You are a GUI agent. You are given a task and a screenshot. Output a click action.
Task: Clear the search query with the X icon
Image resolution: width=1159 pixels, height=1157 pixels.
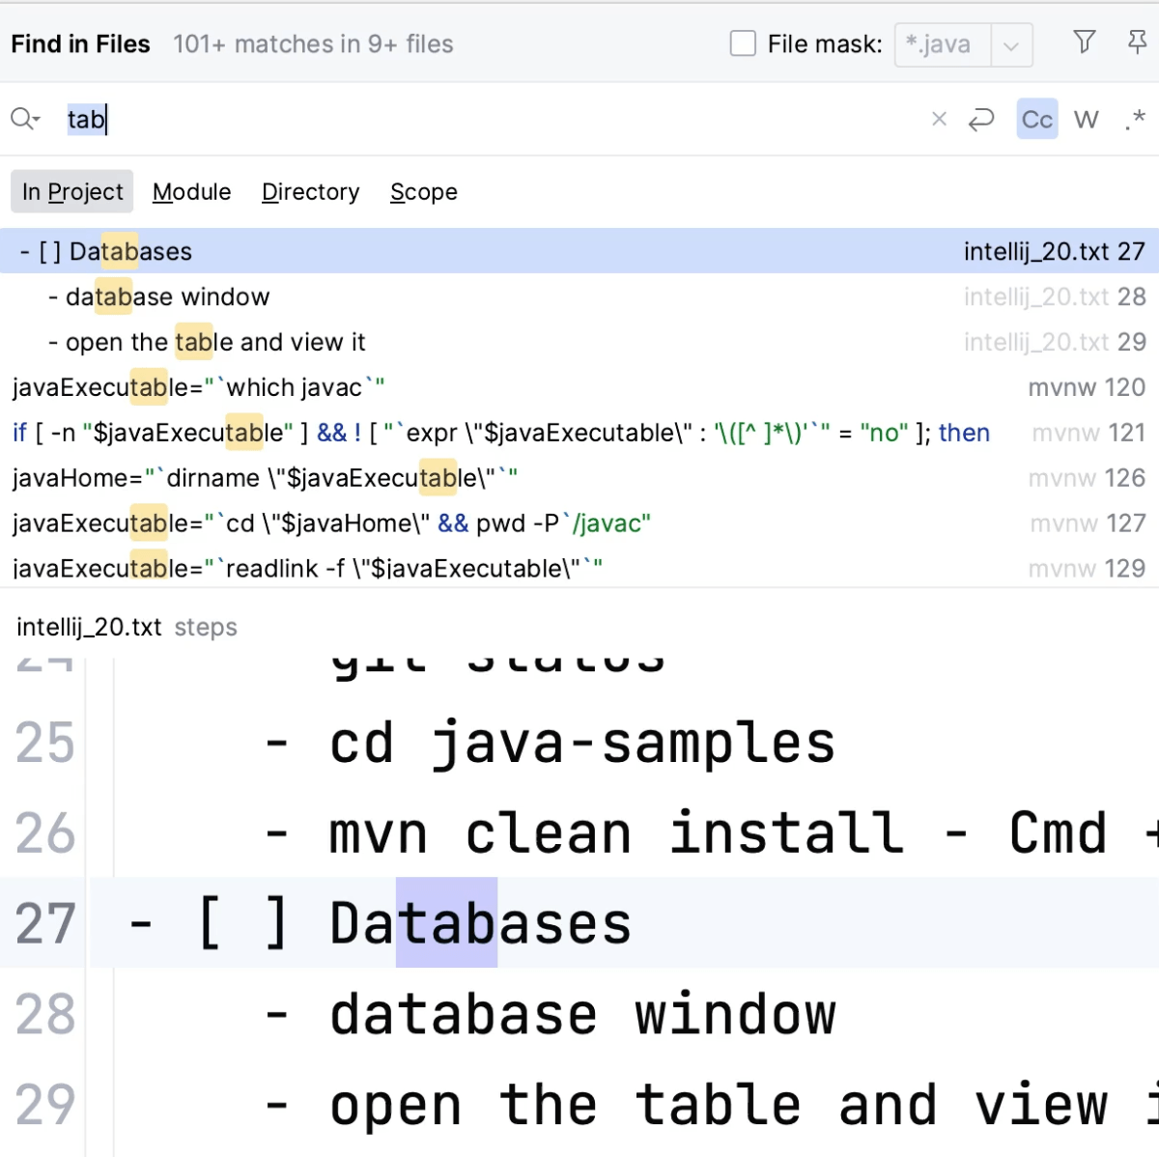coord(938,119)
